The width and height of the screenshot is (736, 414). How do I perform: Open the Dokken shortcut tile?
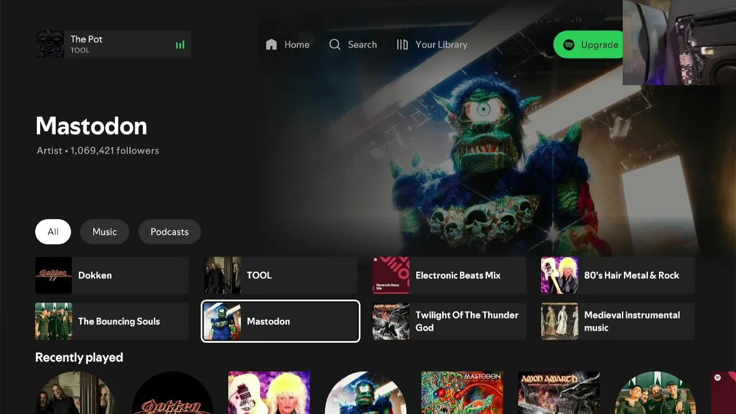pyautogui.click(x=112, y=275)
